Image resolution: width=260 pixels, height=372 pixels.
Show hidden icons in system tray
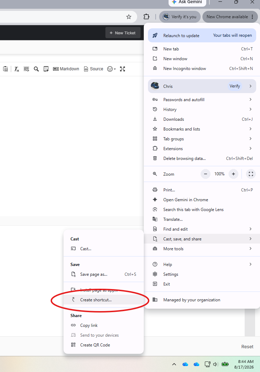click(x=174, y=364)
